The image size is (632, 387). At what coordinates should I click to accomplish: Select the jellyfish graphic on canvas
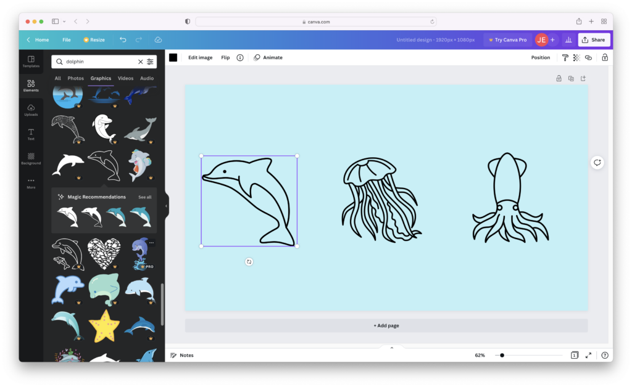tap(381, 200)
